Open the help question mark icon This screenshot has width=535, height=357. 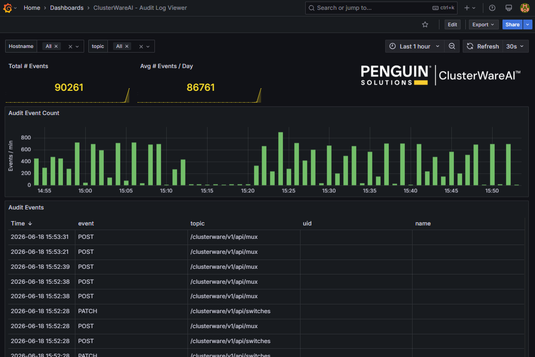click(x=492, y=8)
